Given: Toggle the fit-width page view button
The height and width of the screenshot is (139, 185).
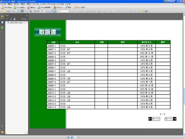Looking at the screenshot, I should pos(54,11).
